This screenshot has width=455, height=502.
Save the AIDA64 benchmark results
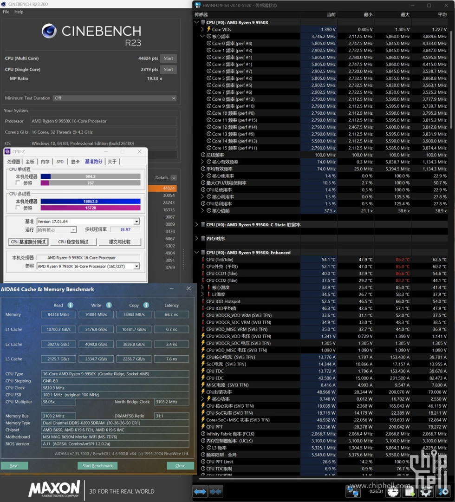click(x=14, y=465)
